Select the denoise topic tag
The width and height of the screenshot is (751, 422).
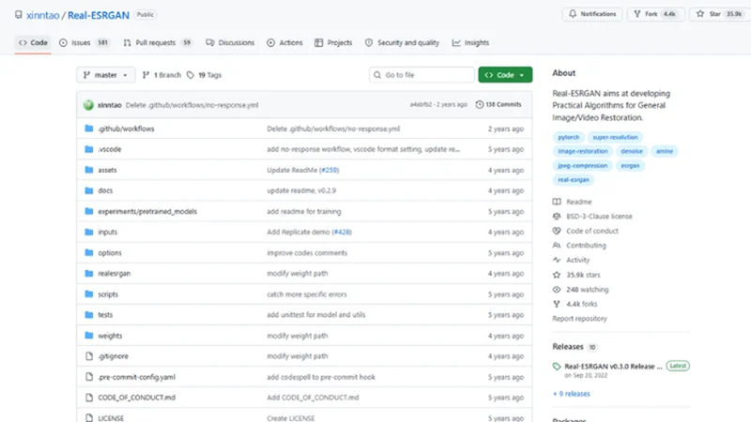point(632,151)
